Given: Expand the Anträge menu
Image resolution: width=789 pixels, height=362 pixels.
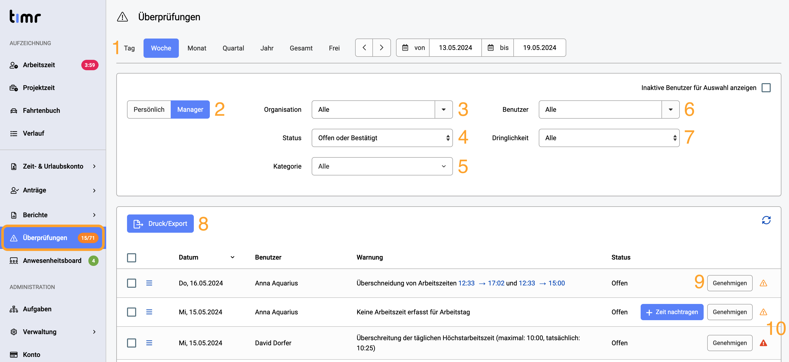Looking at the screenshot, I should click(x=53, y=190).
